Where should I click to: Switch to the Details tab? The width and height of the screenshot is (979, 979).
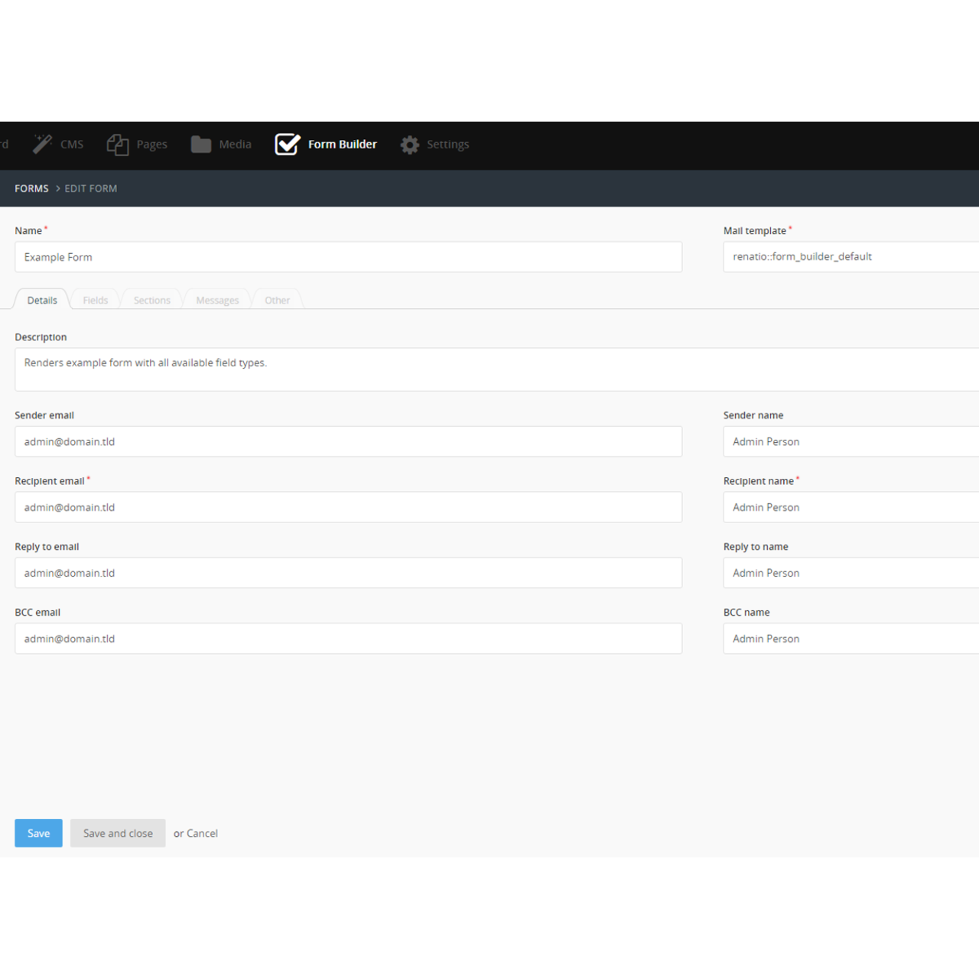[42, 300]
